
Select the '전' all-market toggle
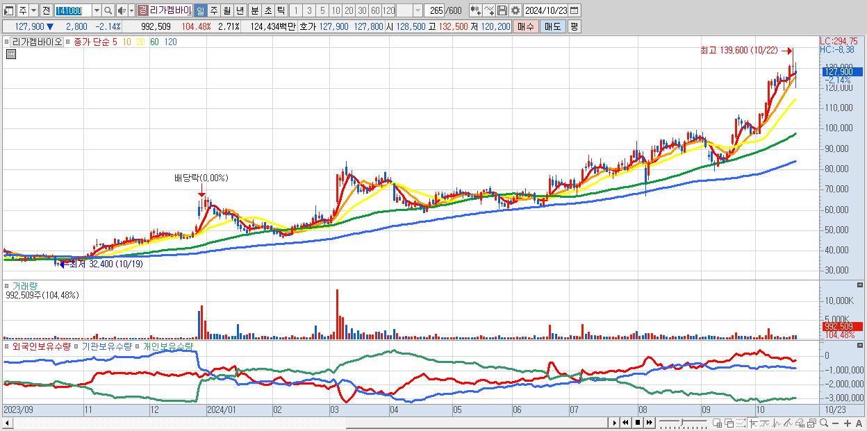pyautogui.click(x=46, y=11)
